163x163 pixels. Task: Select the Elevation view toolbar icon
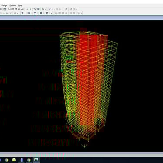(x=16, y=9)
